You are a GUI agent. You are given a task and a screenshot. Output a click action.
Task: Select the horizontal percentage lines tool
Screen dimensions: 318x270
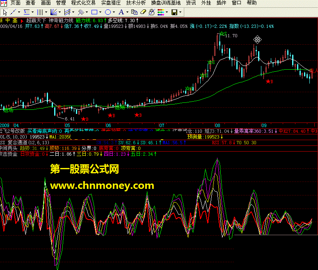(27, 12)
